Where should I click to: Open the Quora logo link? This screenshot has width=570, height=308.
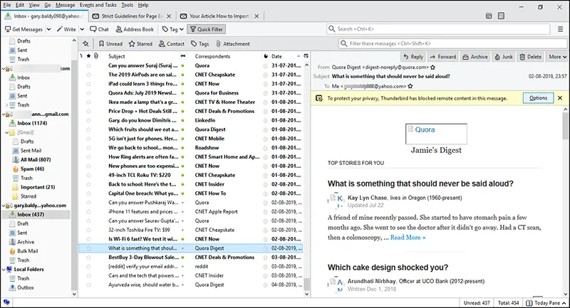click(x=436, y=134)
